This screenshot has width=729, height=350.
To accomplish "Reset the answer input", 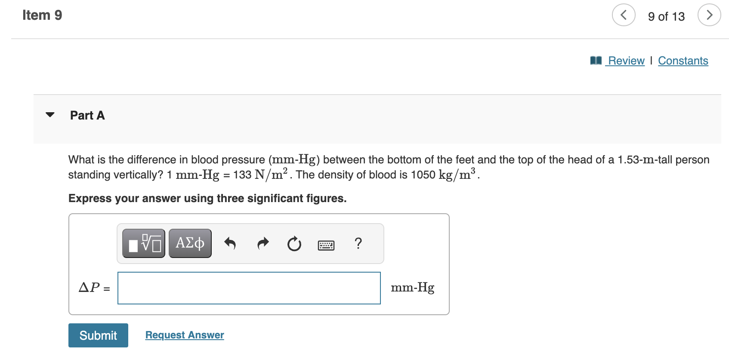I will [x=293, y=244].
